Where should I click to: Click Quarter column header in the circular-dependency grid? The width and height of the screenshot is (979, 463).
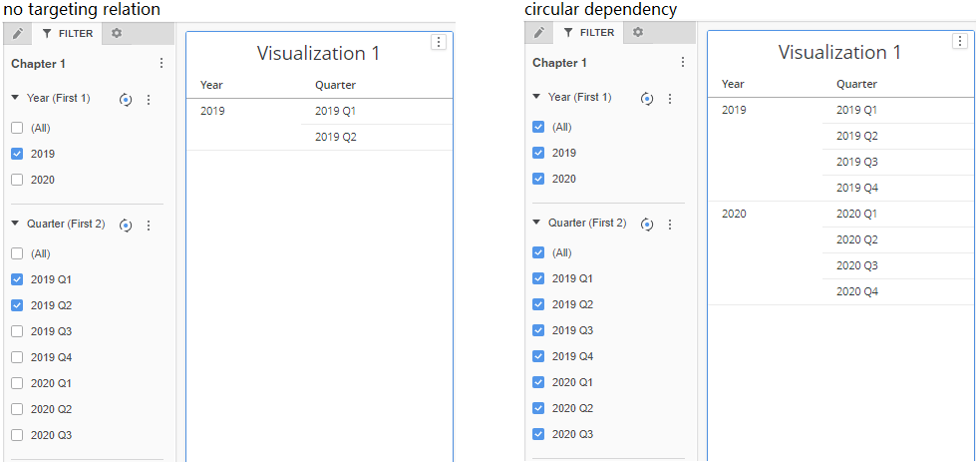coord(856,84)
